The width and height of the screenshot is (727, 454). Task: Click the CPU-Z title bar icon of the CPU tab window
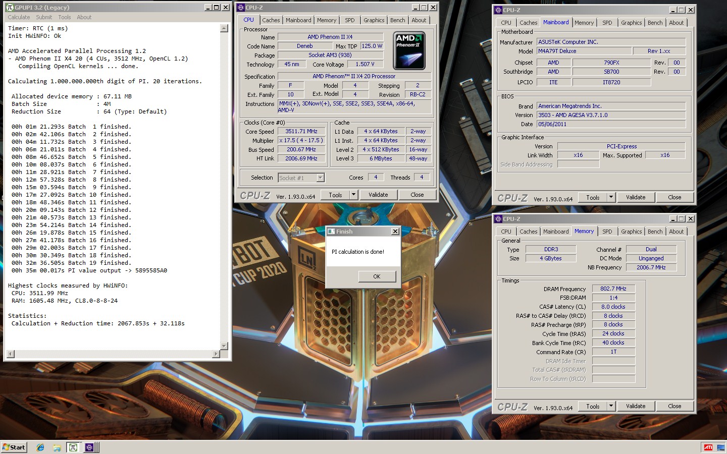coord(241,8)
